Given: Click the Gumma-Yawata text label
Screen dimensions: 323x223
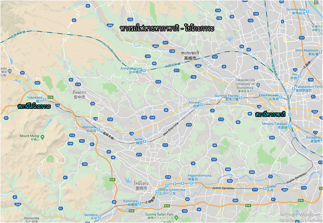Looking at the screenshot, I should click(x=227, y=96).
